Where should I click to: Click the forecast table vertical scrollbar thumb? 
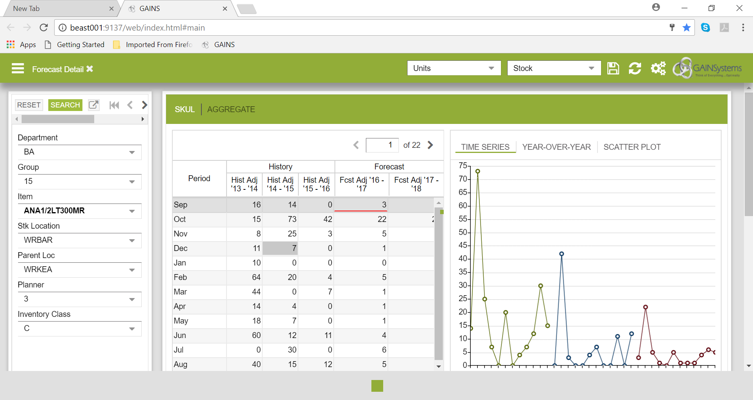point(439,284)
